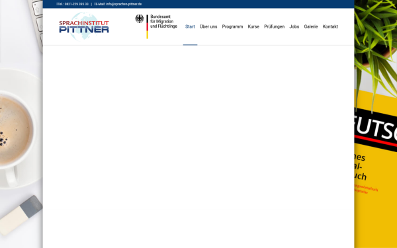Open the Galerie menu item

[x=311, y=26]
